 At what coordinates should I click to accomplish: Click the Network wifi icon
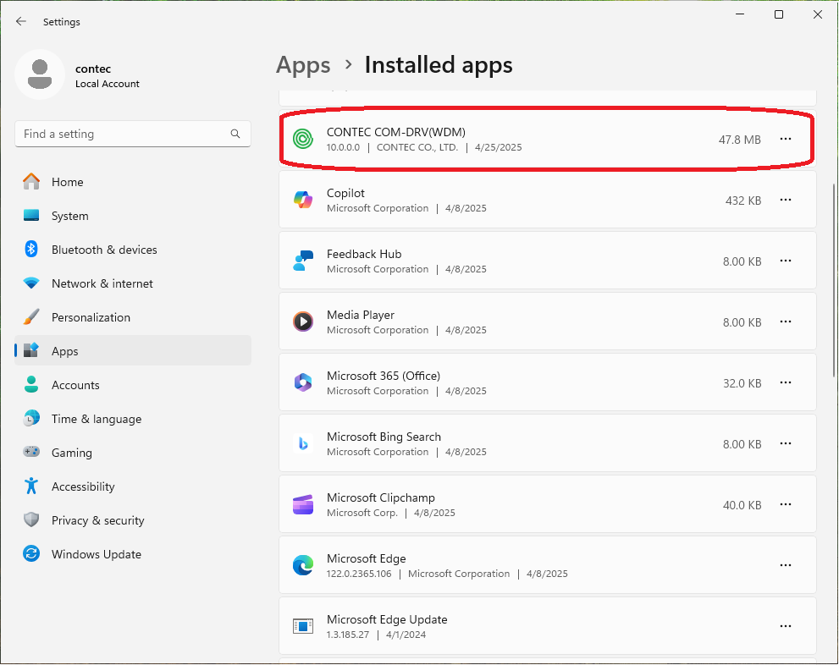(x=31, y=283)
